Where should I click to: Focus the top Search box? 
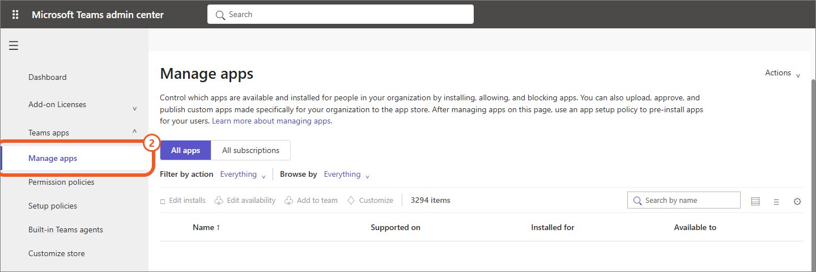coord(341,15)
